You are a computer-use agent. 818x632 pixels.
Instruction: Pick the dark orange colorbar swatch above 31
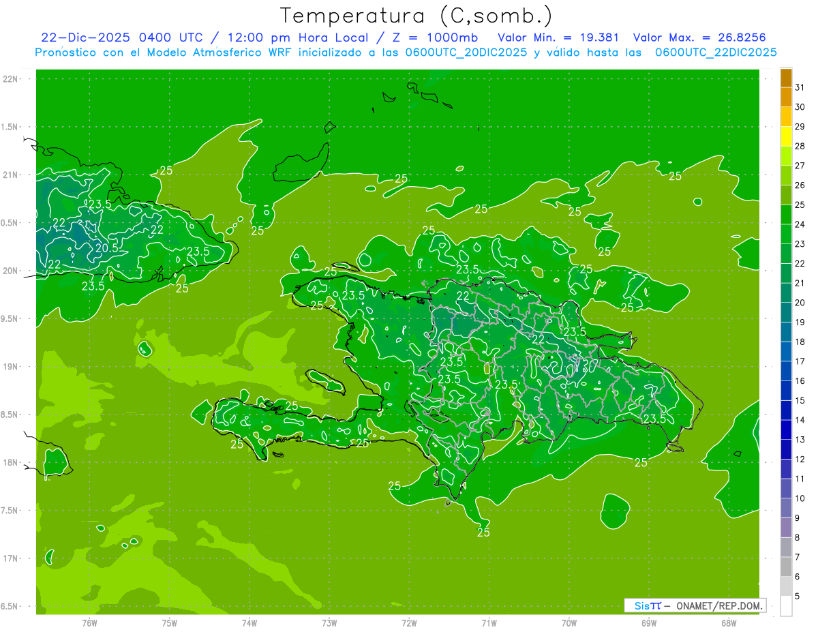point(786,78)
